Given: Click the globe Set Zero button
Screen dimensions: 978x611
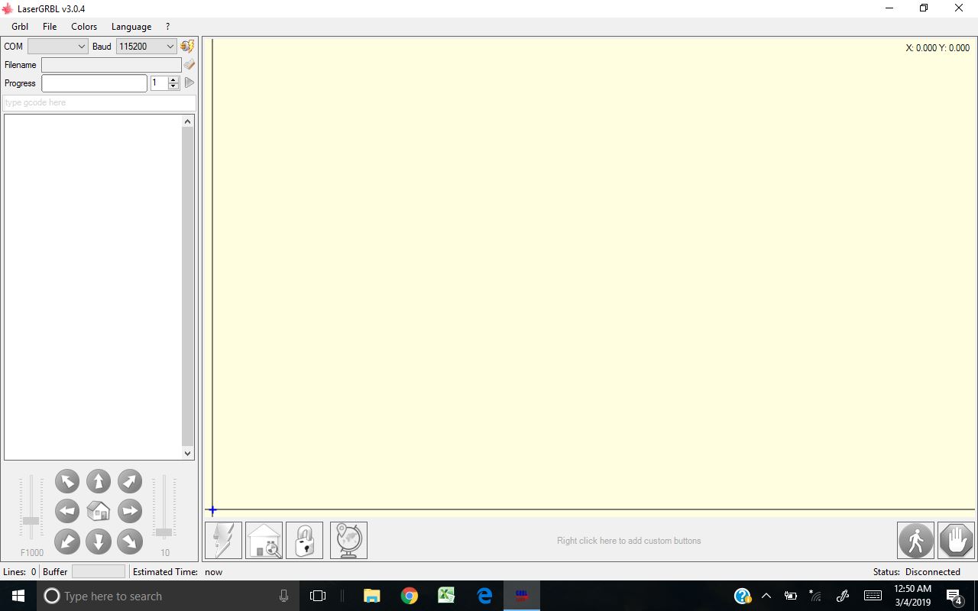Looking at the screenshot, I should point(349,541).
